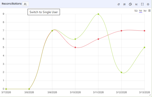
Task: Click the green point on 3/13/2026
Action: [144, 47]
